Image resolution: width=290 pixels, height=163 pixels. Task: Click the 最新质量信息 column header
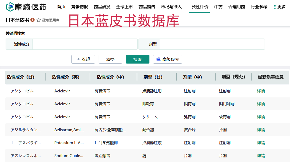click(x=271, y=77)
